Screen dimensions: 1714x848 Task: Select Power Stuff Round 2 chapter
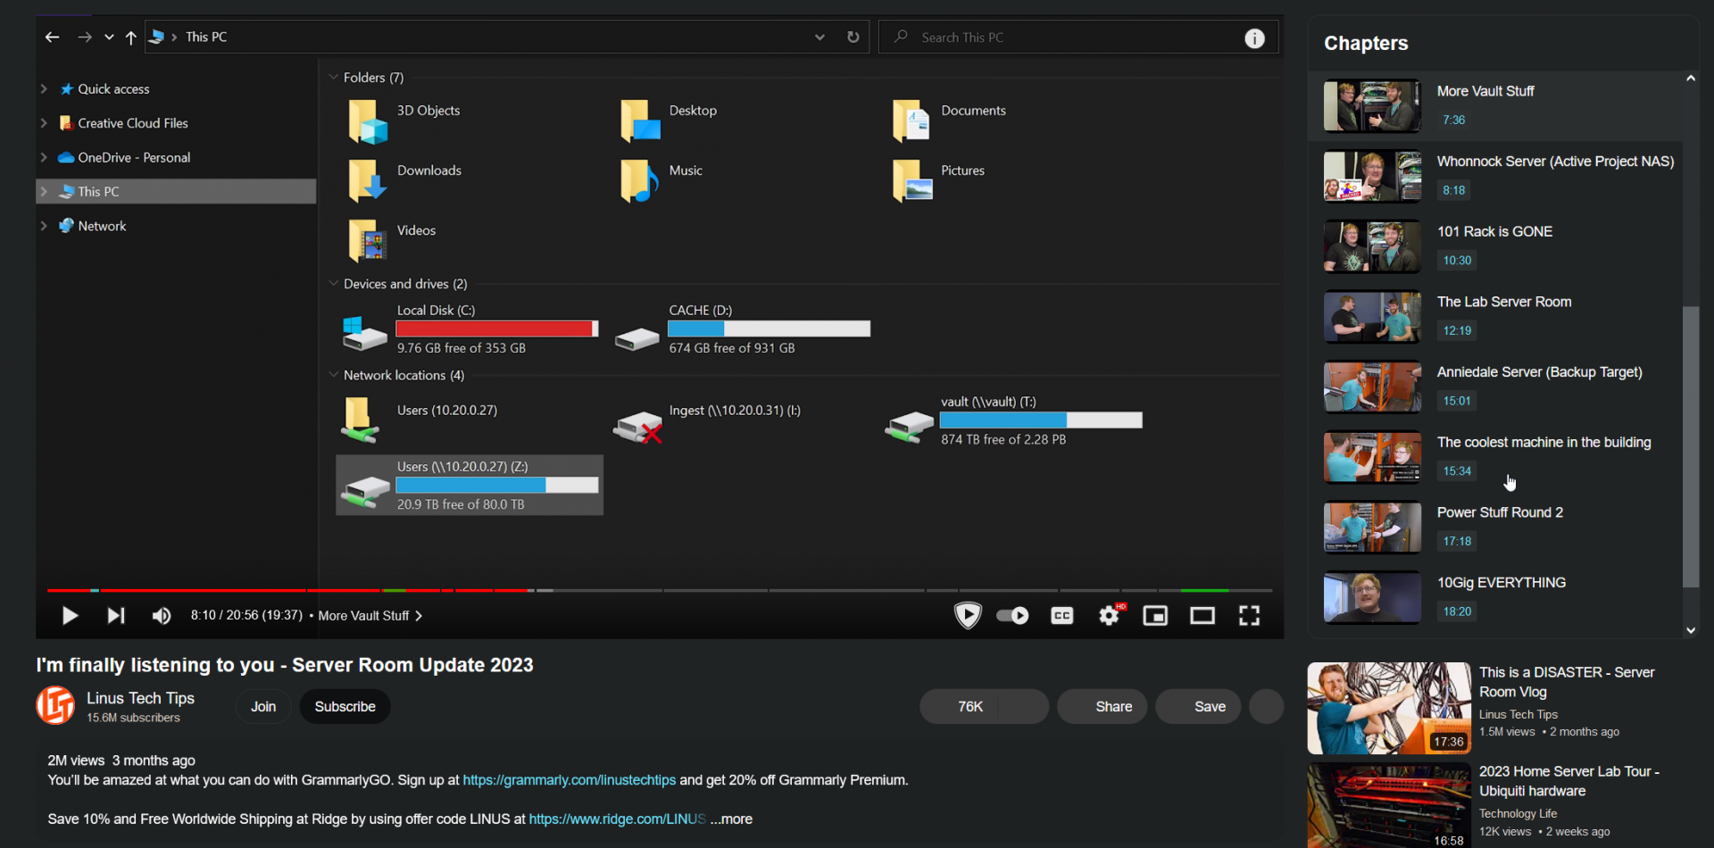point(1496,528)
